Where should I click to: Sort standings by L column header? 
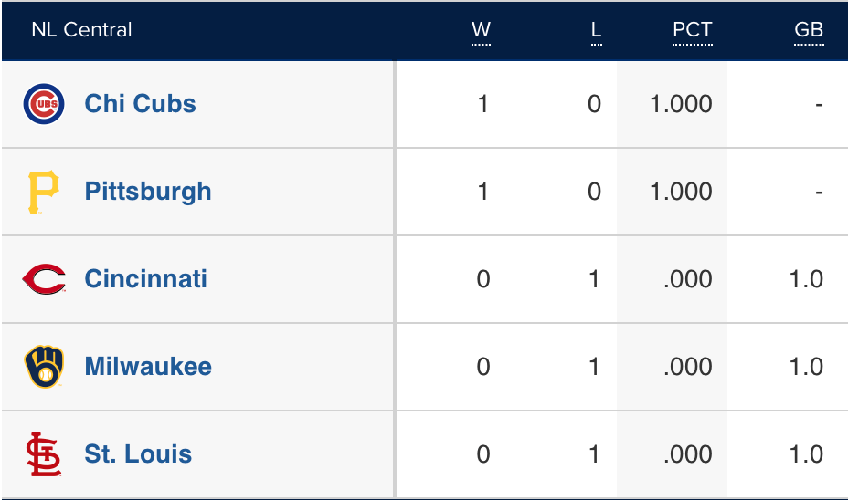click(596, 30)
